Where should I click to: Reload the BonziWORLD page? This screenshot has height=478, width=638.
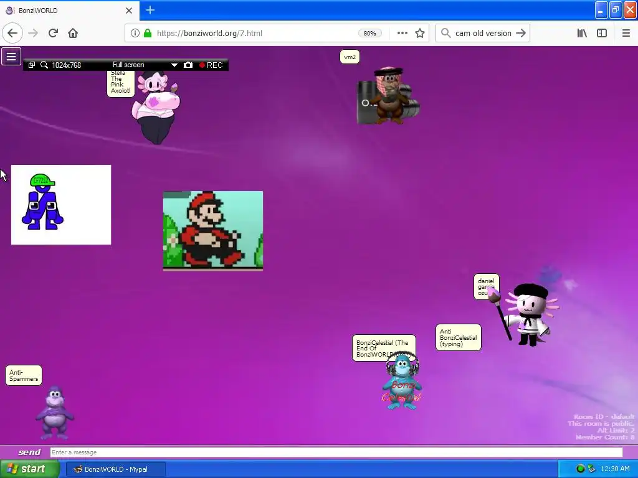[x=53, y=33]
